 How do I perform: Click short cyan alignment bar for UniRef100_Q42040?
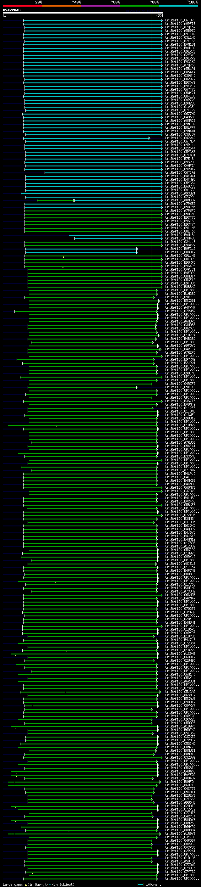pyautogui.click(x=87, y=138)
